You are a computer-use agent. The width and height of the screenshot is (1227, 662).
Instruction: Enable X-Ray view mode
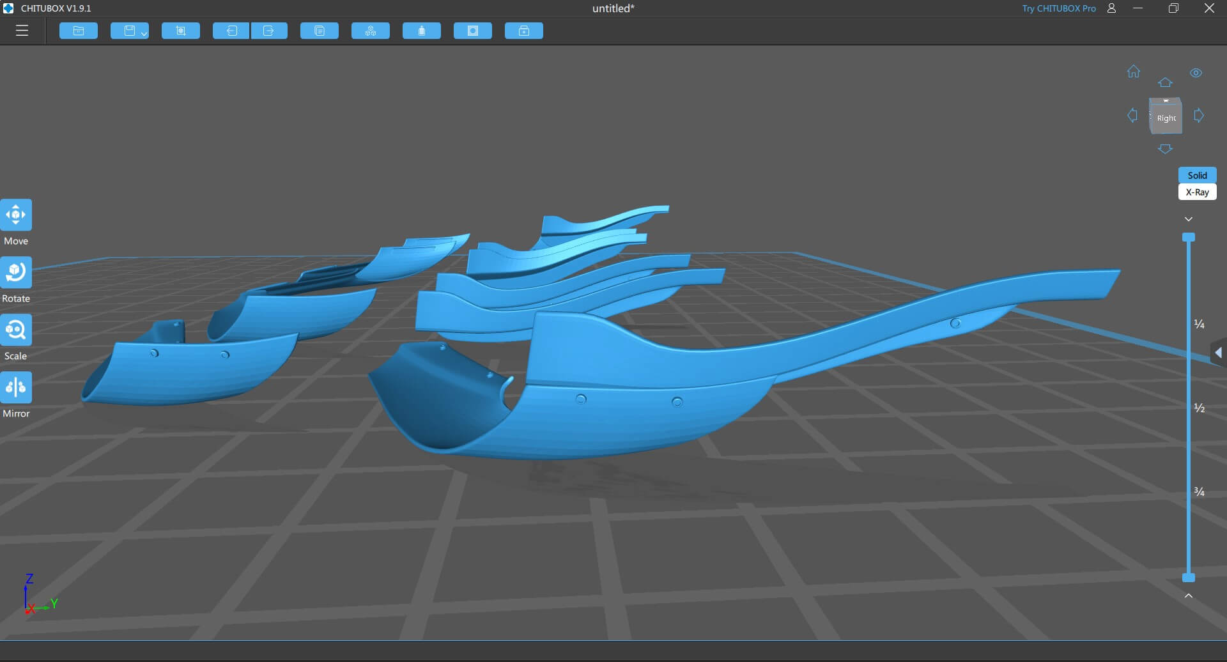(x=1197, y=192)
